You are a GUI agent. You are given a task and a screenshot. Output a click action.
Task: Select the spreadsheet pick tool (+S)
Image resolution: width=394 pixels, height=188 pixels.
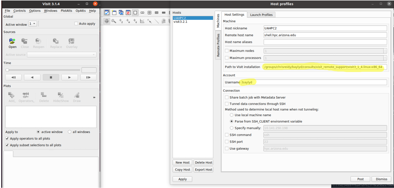click(x=135, y=22)
